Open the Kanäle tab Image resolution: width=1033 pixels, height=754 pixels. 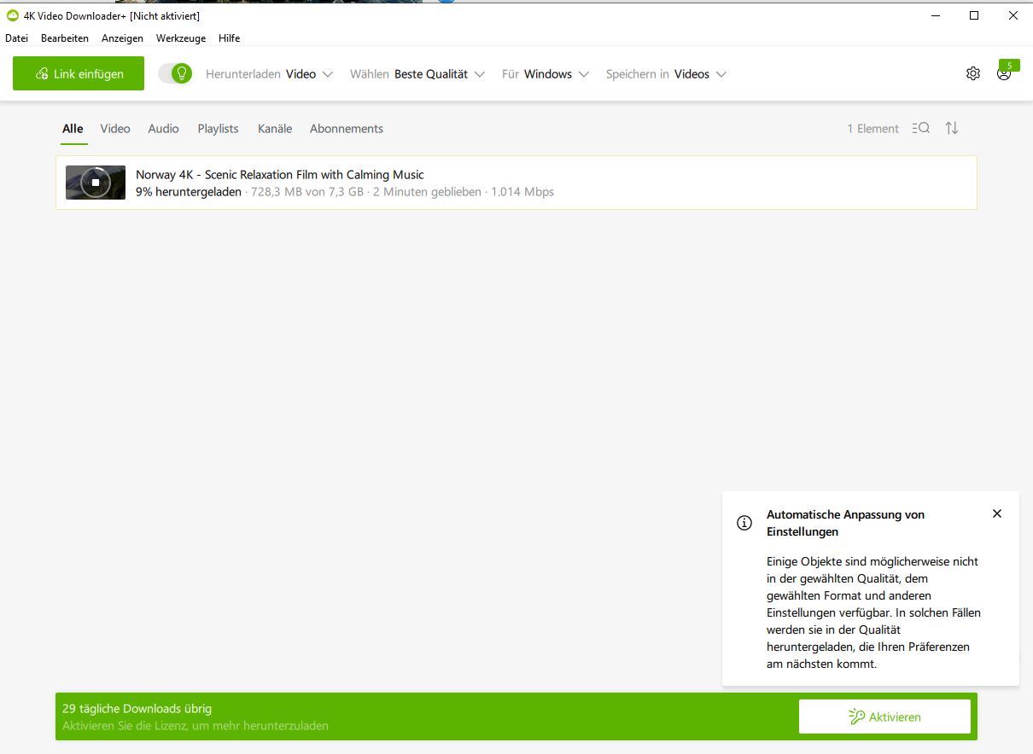[x=275, y=129]
